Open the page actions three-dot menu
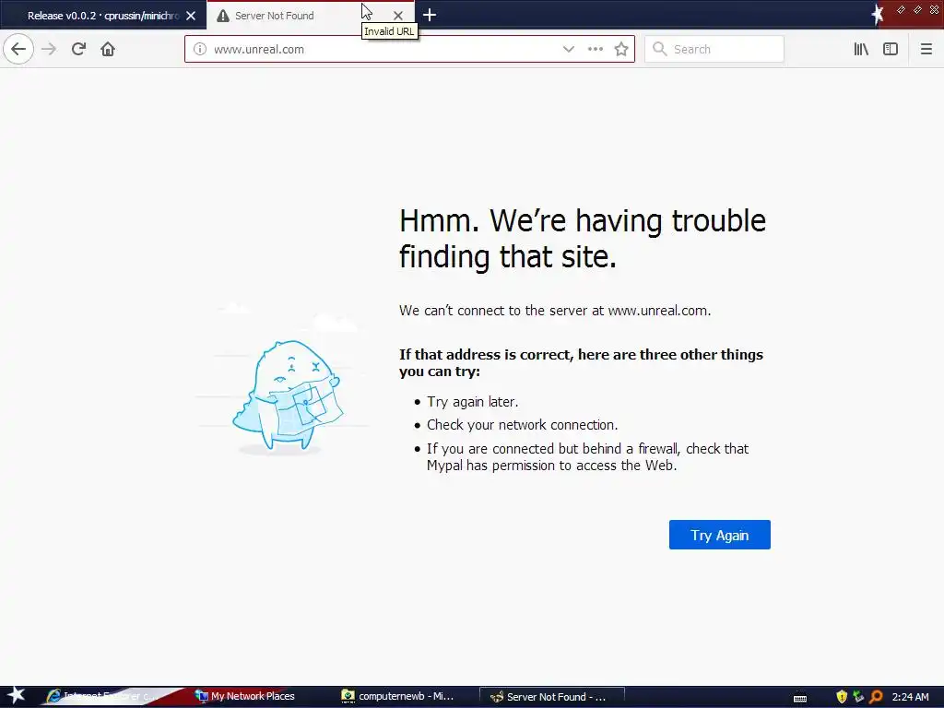 click(595, 50)
